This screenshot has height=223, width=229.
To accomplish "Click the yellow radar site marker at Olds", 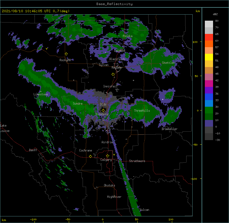I will pyautogui.click(x=103, y=110).
